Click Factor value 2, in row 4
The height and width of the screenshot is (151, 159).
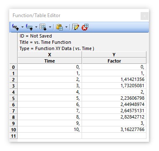pos(114,92)
